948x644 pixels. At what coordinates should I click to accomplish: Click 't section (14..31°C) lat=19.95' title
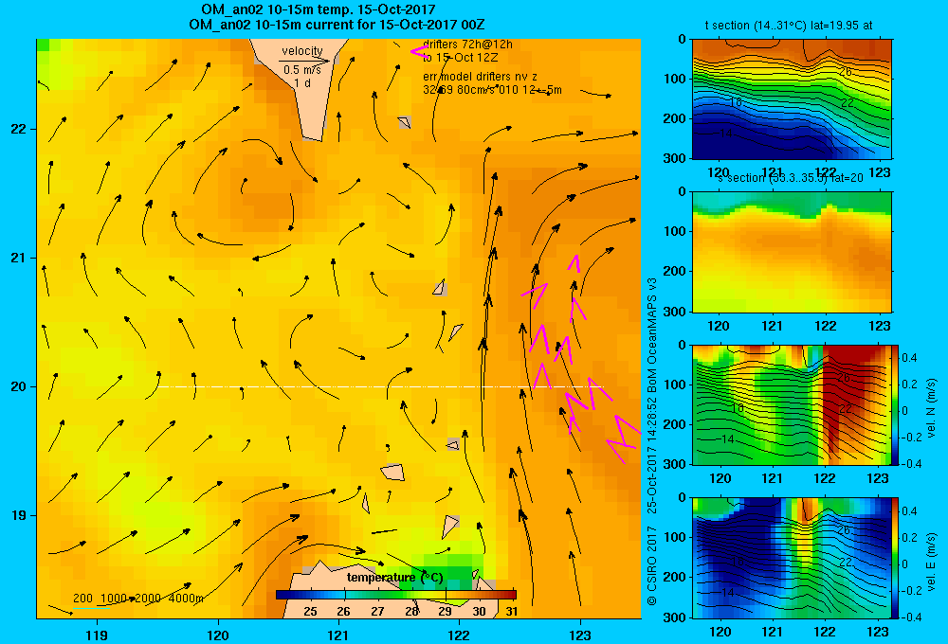pyautogui.click(x=788, y=26)
